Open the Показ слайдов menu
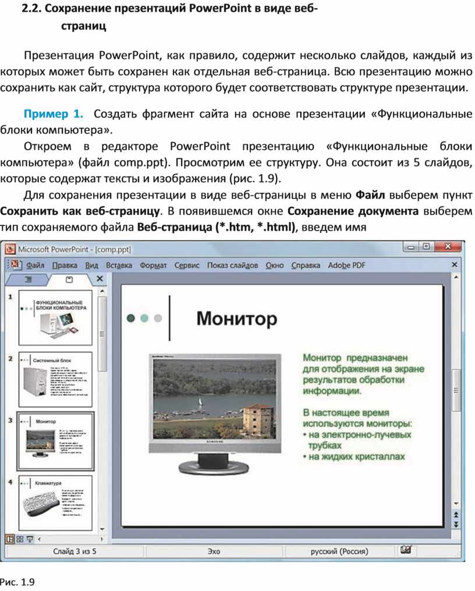Viewport: 475px width, 591px height. point(232,266)
